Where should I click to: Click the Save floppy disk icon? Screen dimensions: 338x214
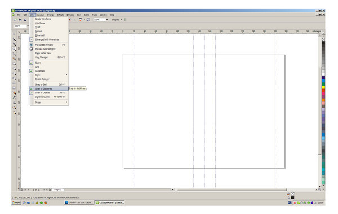pos(25,20)
